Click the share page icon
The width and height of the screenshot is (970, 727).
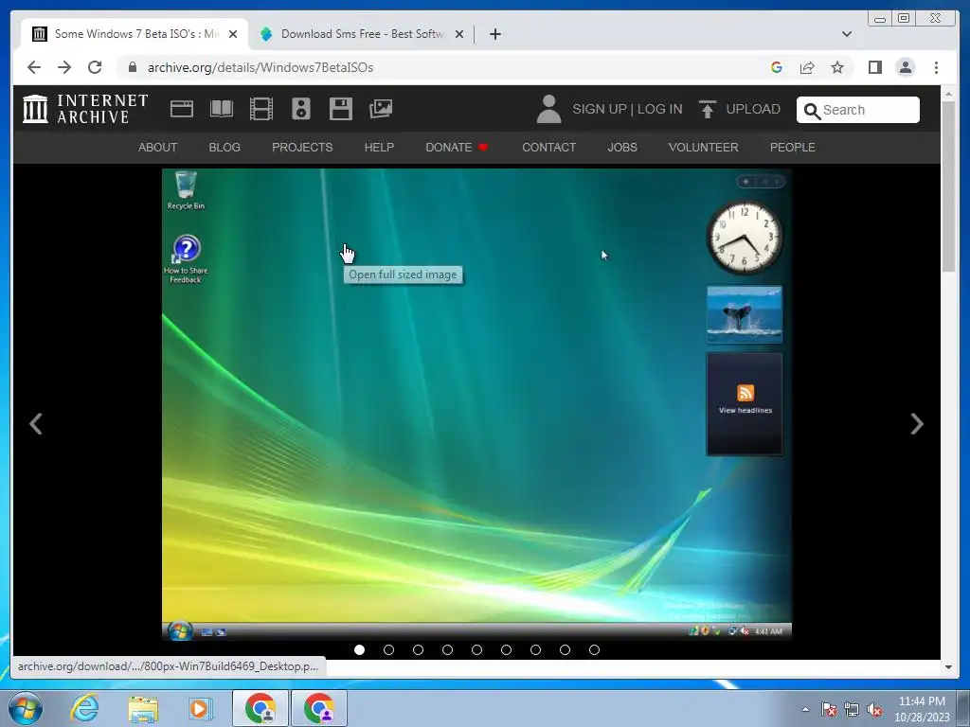point(807,67)
